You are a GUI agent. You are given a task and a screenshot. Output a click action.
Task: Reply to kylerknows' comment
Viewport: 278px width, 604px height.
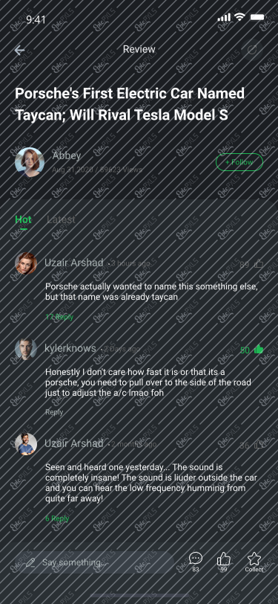pos(54,412)
